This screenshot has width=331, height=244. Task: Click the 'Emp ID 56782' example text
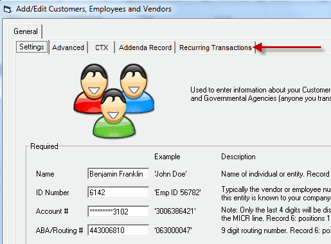click(x=177, y=193)
